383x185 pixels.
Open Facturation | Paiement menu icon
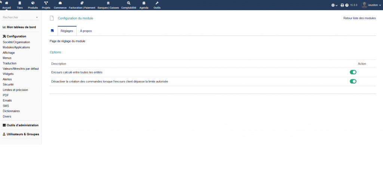82,3
